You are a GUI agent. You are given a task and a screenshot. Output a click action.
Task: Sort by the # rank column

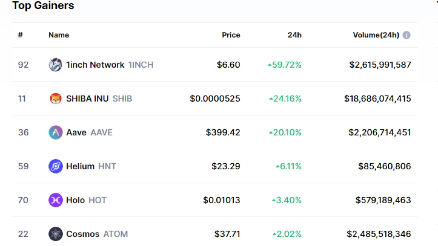pos(20,35)
